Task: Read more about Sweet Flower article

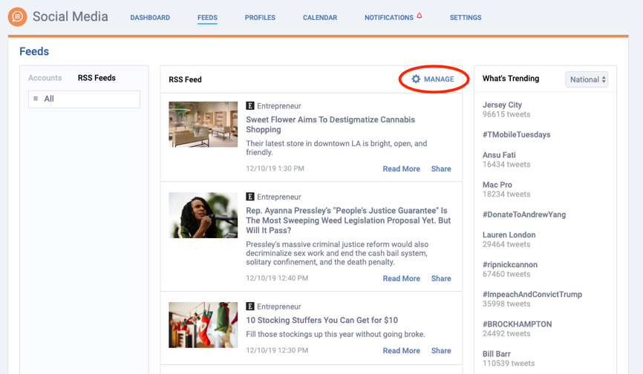Action: pyautogui.click(x=402, y=168)
